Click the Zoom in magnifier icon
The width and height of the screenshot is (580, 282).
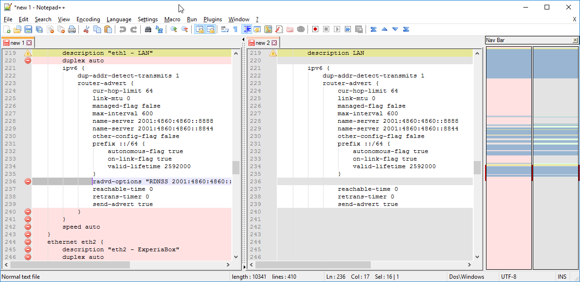(x=173, y=29)
